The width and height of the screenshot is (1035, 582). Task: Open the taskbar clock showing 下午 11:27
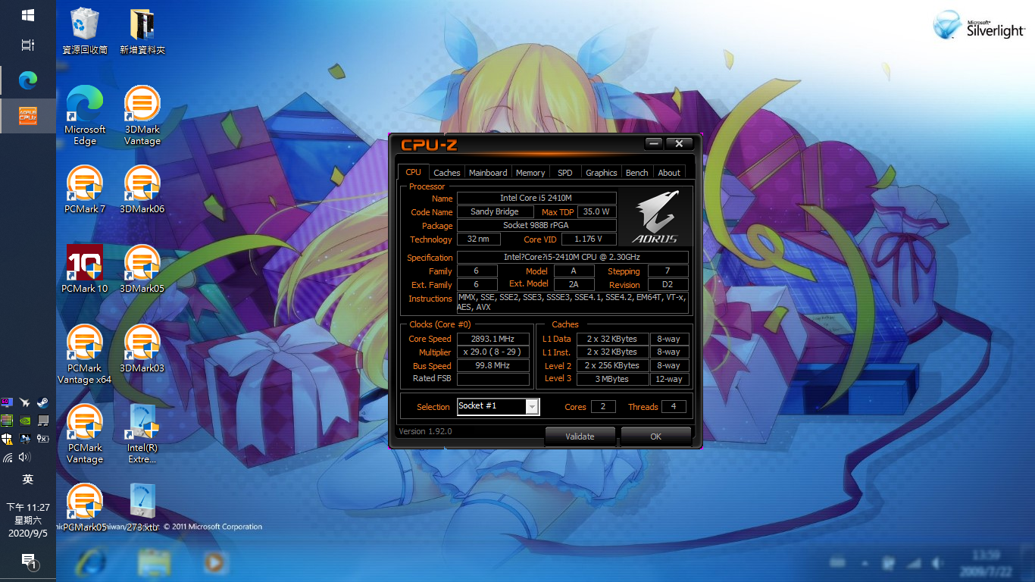(28, 520)
